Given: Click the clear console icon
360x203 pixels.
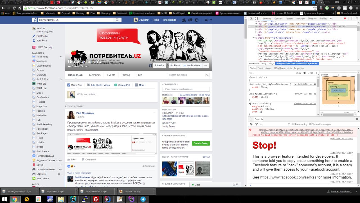Looking at the screenshot, I should 251,124.
